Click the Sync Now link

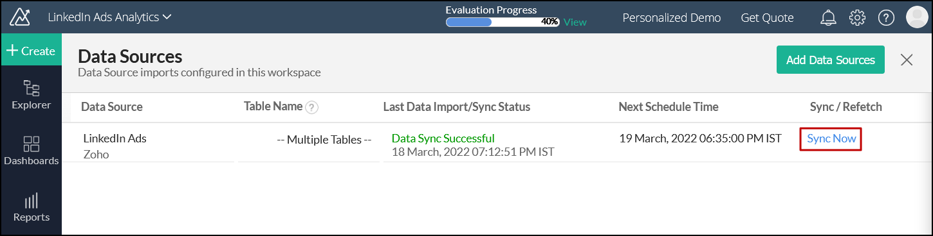pos(831,139)
